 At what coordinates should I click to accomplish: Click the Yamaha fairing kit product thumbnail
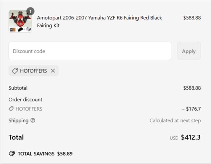coord(20,22)
